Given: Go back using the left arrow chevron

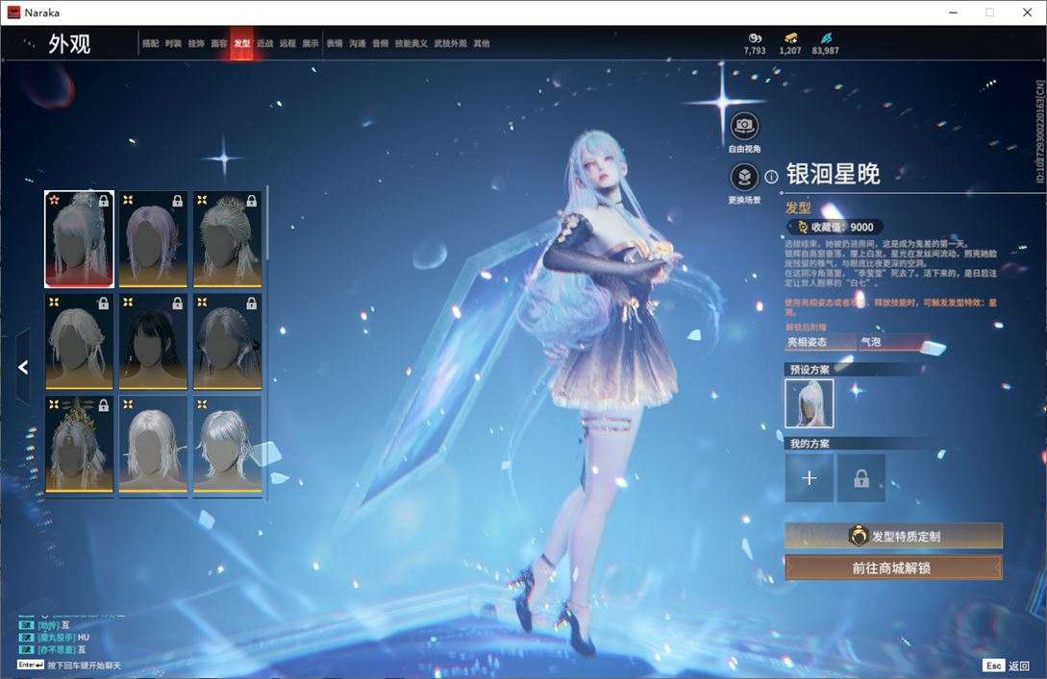Looking at the screenshot, I should point(23,367).
